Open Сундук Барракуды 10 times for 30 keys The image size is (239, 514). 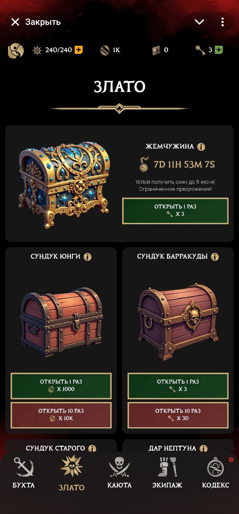pos(178,415)
